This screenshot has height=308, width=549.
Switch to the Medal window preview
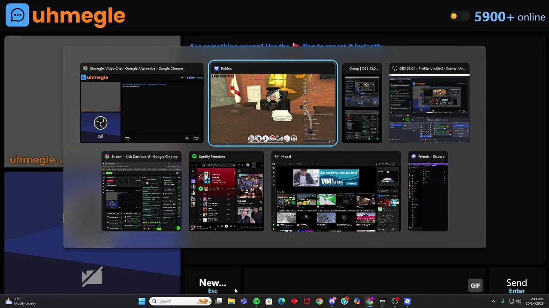pyautogui.click(x=336, y=191)
